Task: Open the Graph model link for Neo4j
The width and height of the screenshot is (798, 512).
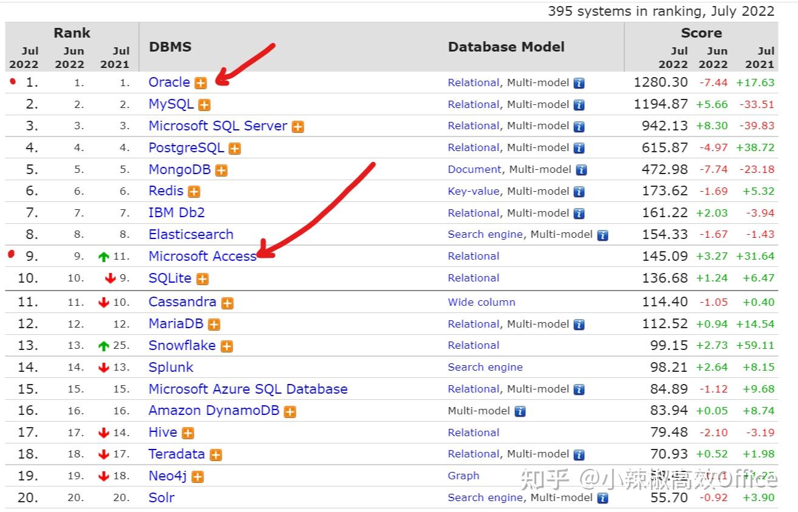Action: 463,476
